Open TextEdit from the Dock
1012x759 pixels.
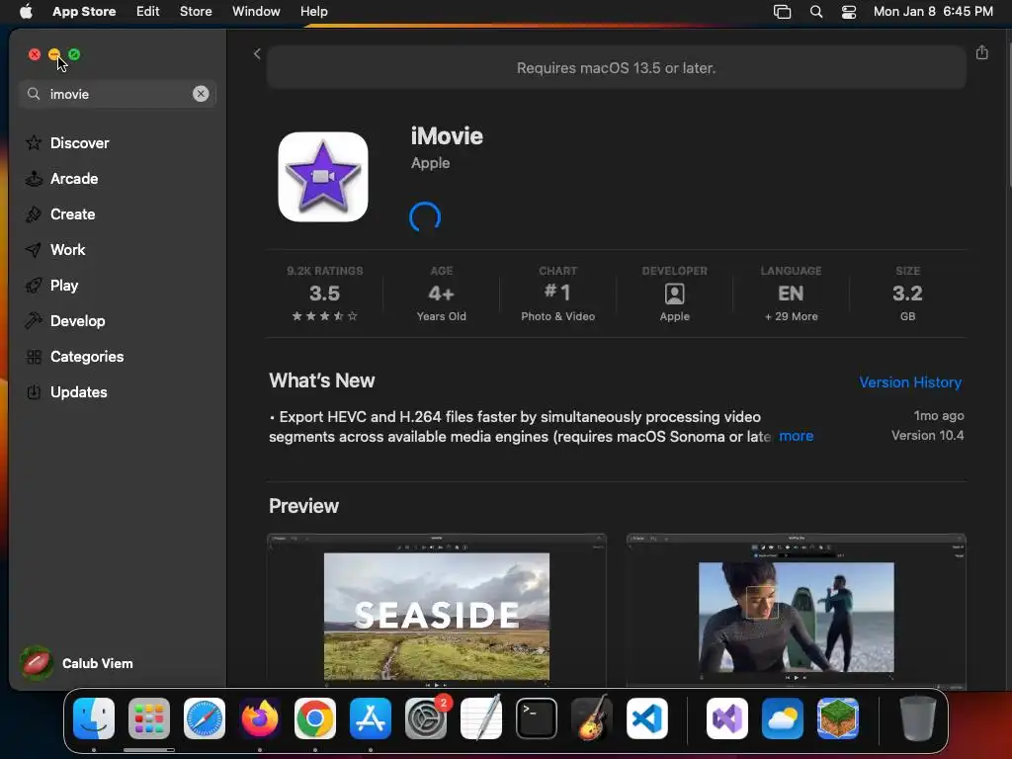(x=481, y=718)
